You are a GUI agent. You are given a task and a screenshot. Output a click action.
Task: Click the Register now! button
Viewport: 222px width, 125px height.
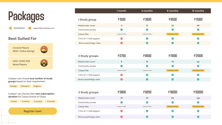click(x=33, y=111)
